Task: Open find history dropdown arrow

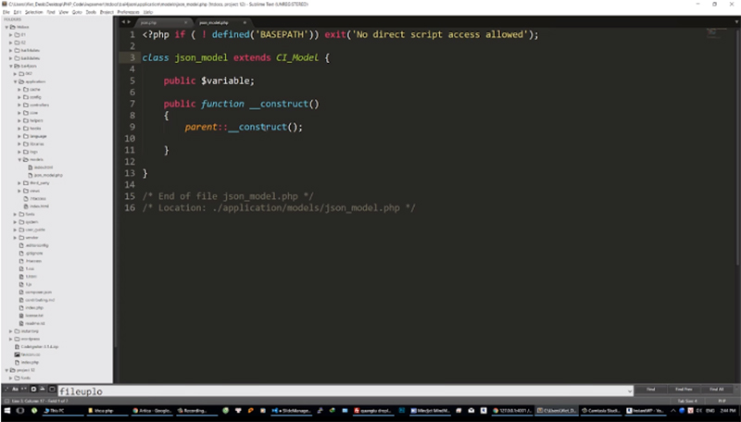Action: tap(630, 390)
